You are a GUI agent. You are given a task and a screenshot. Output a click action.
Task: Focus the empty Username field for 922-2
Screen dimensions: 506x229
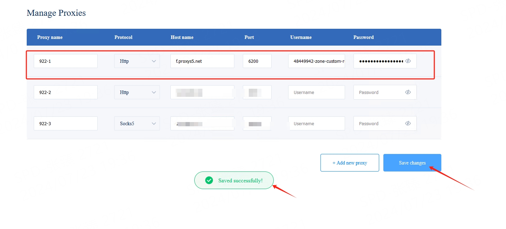tap(316, 92)
